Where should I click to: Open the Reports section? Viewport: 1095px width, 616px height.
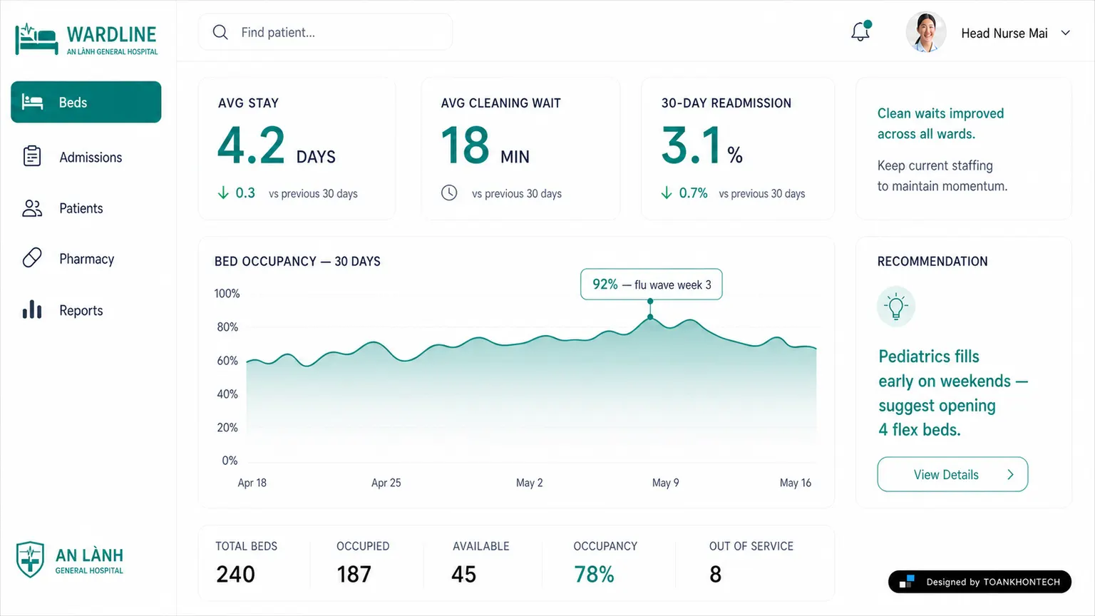point(86,310)
